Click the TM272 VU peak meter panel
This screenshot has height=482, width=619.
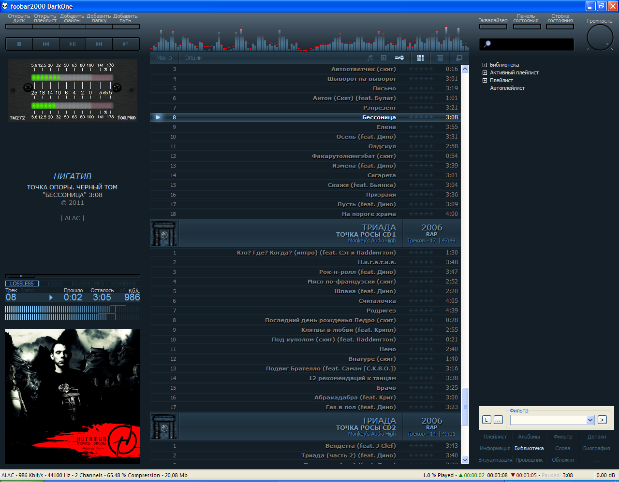[x=73, y=90]
